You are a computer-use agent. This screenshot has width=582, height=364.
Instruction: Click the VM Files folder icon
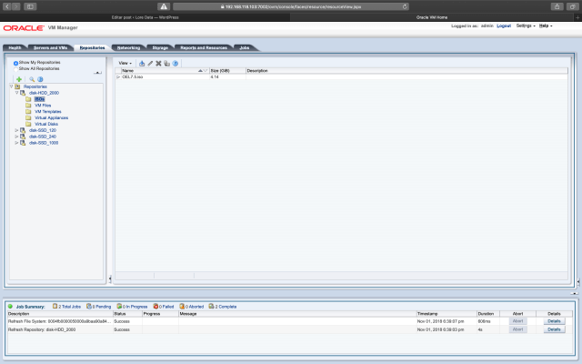(28, 106)
